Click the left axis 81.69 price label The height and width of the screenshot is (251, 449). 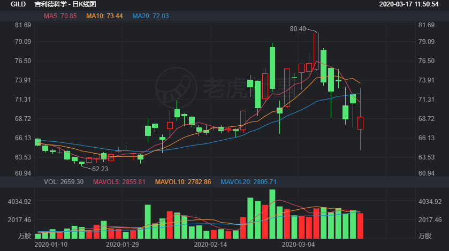point(23,25)
